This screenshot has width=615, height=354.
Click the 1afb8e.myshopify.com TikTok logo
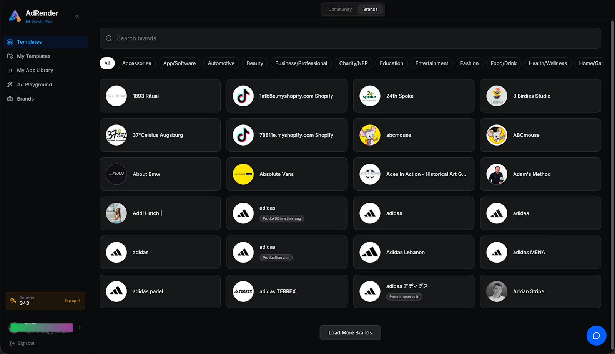pyautogui.click(x=243, y=96)
